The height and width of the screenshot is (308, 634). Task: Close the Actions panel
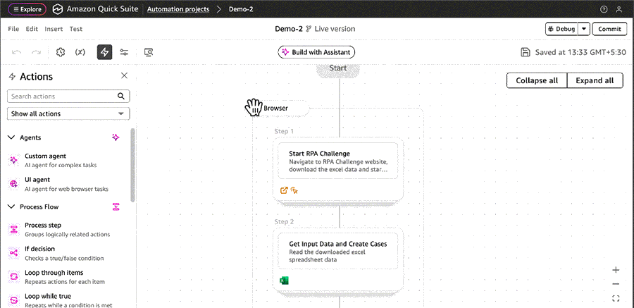coord(124,75)
